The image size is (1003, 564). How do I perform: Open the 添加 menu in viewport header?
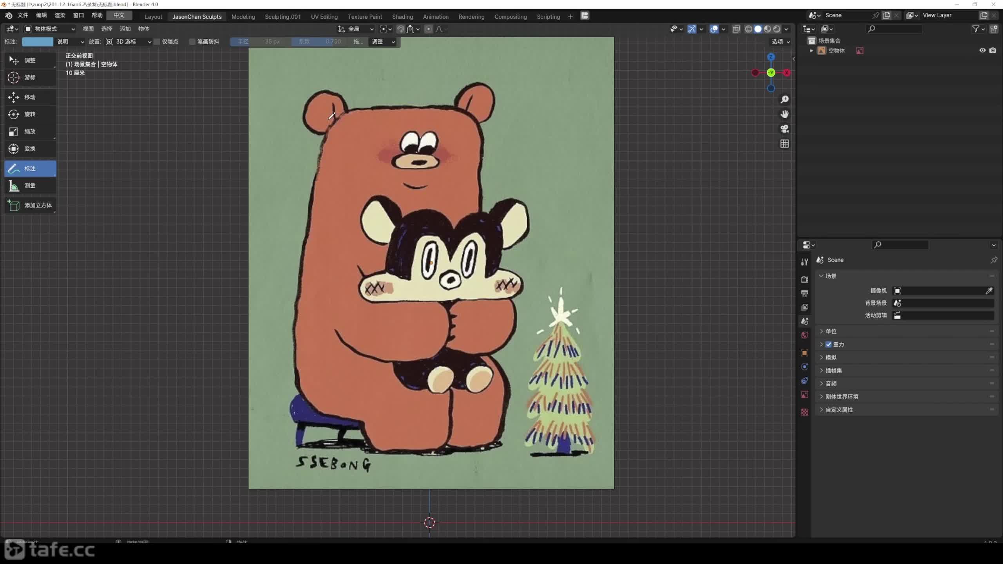point(125,29)
